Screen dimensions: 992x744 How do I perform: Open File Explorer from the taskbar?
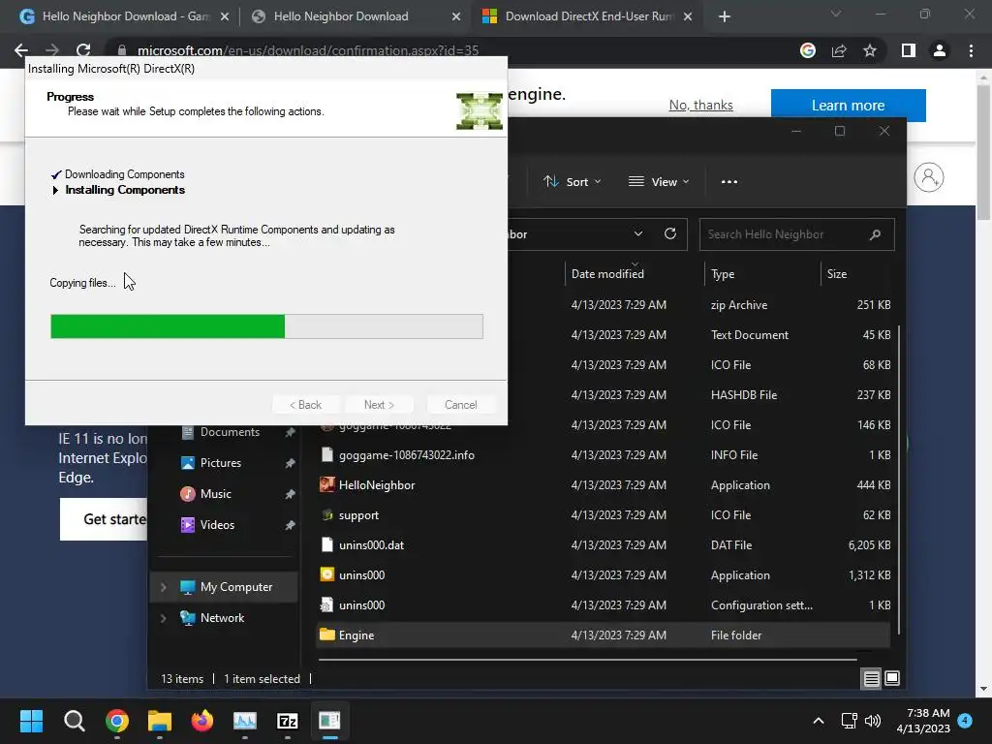(160, 721)
